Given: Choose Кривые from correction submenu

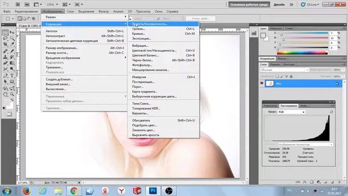Looking at the screenshot, I should pyautogui.click(x=164, y=34).
